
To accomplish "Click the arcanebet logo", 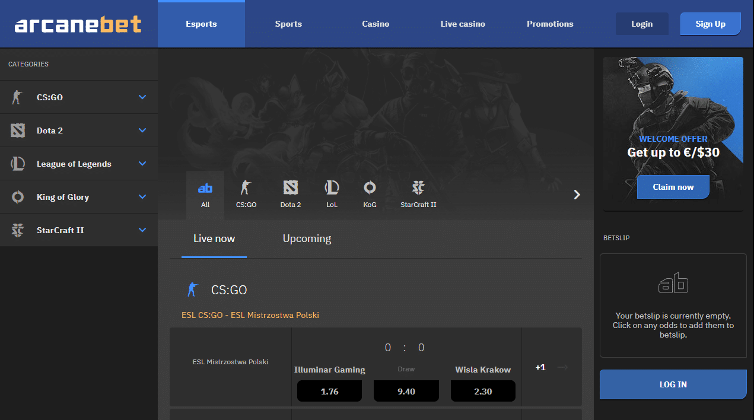I will [78, 24].
